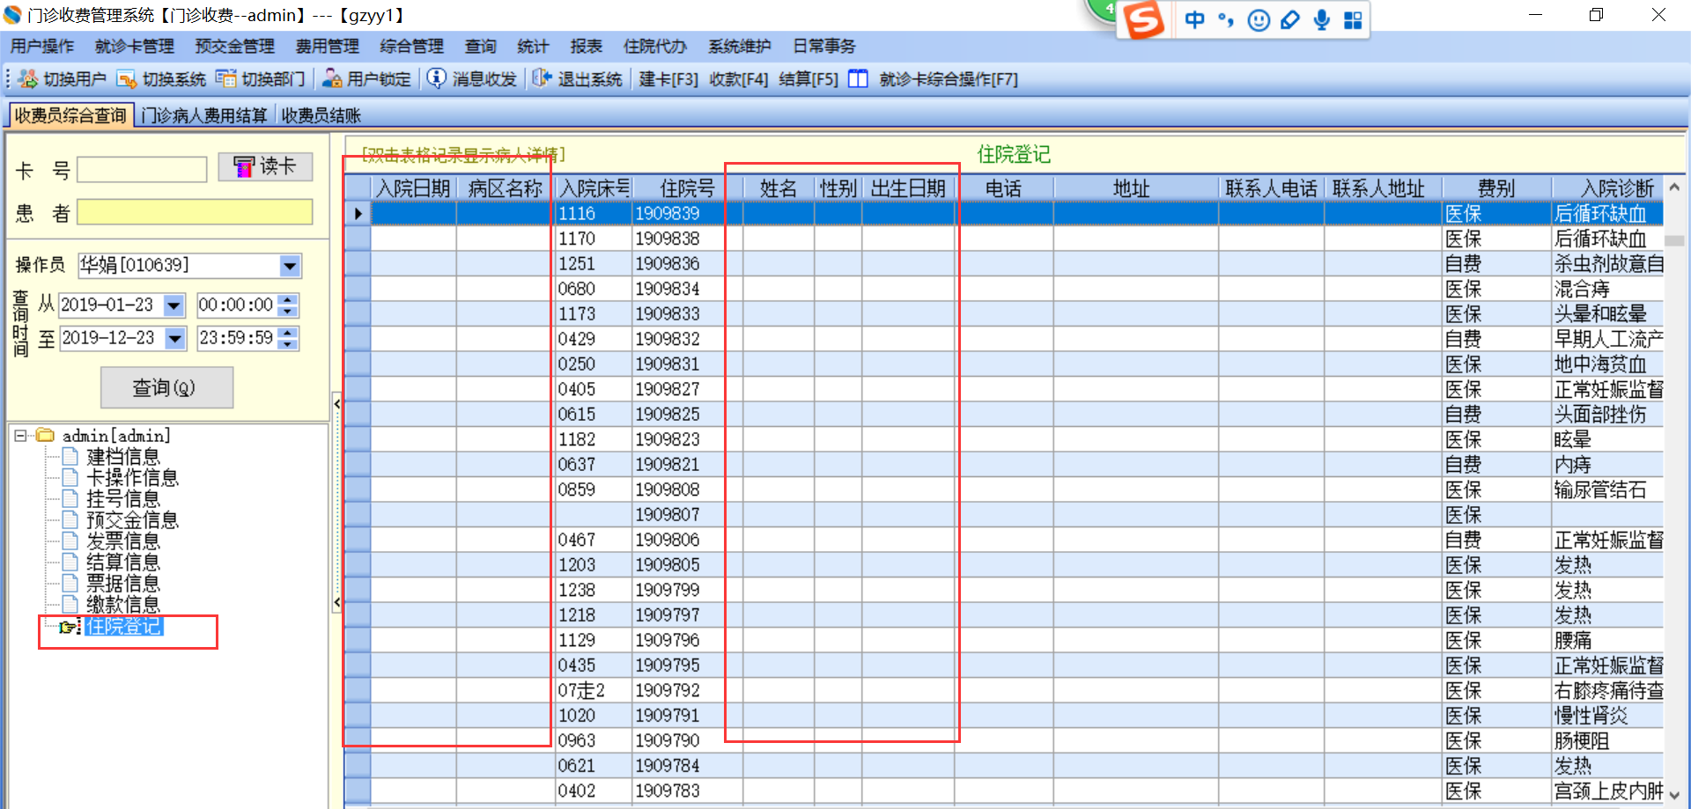Click lower left-panel collapse arrow on splitter
Viewport: 1691px width, 809px height.
[336, 602]
